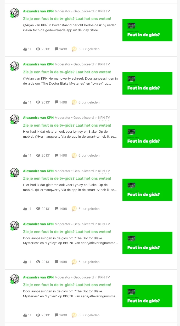Open Alexandra's avatar beside 'Hermanqwerty schreef' post
The image size is (180, 326).
point(15,66)
